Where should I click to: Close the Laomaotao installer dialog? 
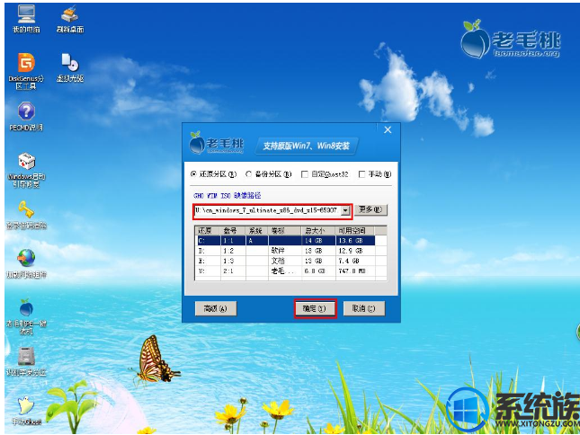(x=388, y=129)
